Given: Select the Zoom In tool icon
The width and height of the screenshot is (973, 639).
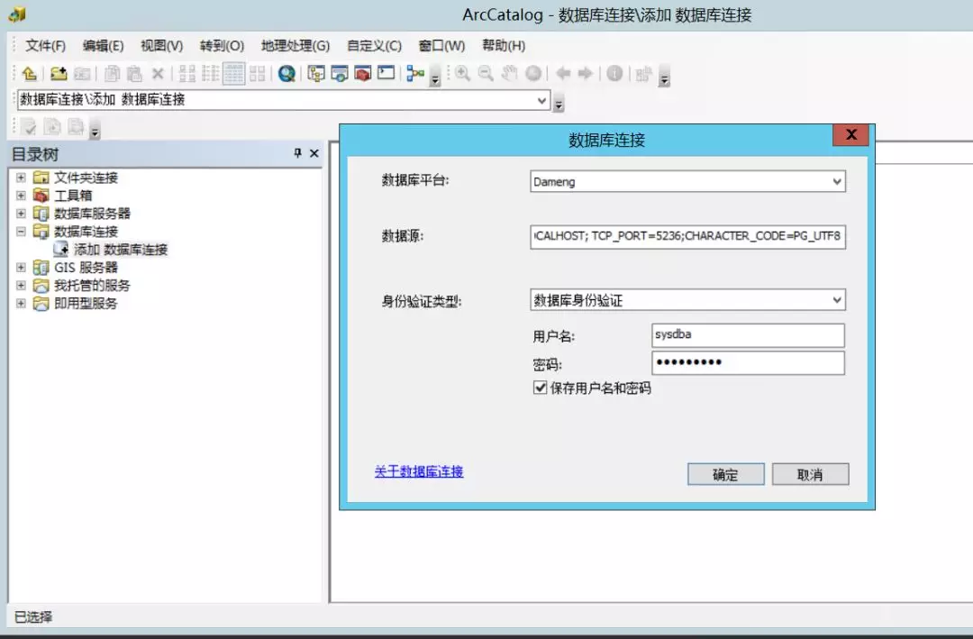Looking at the screenshot, I should tap(461, 74).
